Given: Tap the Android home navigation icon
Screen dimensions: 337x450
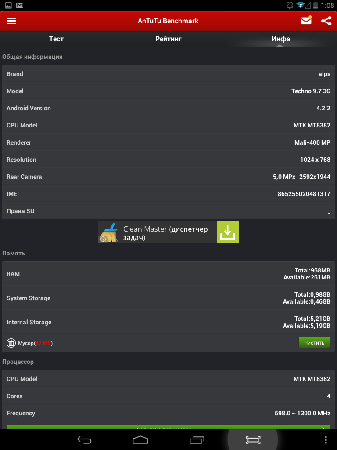Looking at the screenshot, I should pyautogui.click(x=140, y=439).
